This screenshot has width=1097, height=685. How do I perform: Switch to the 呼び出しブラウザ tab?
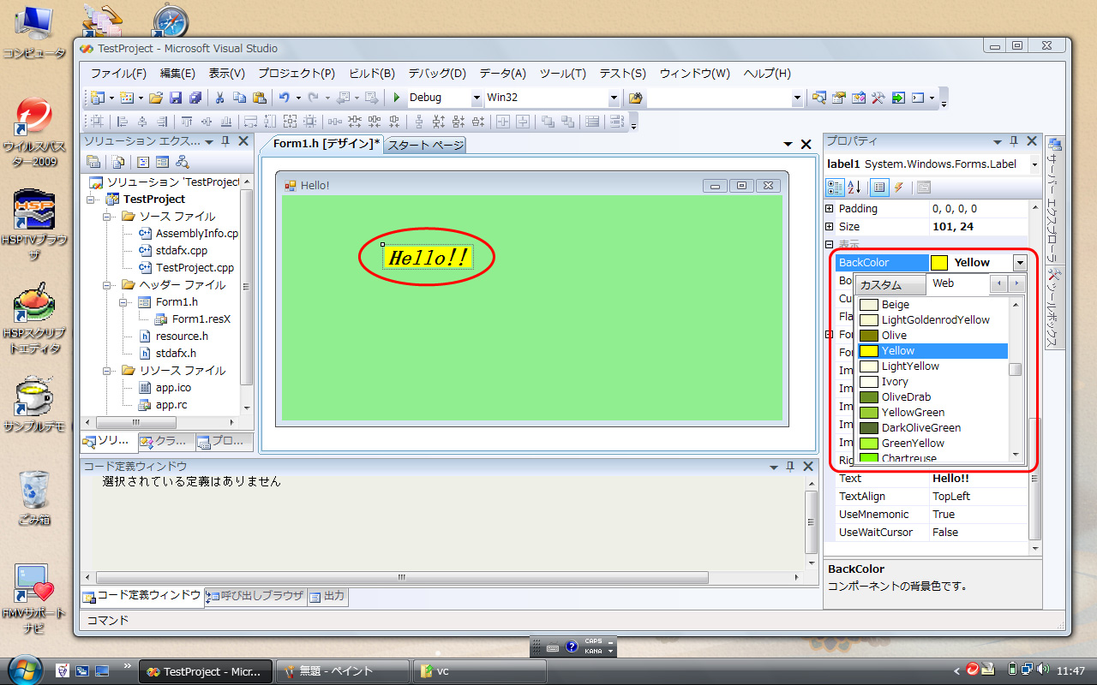[255, 596]
